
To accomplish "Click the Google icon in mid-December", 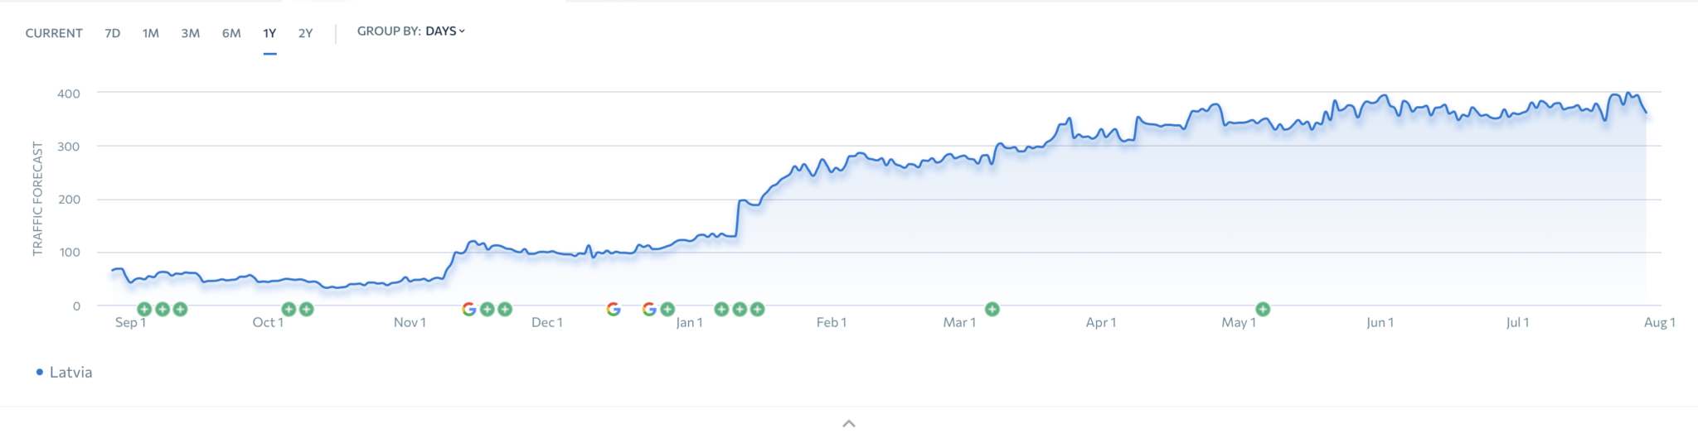I will tap(614, 309).
